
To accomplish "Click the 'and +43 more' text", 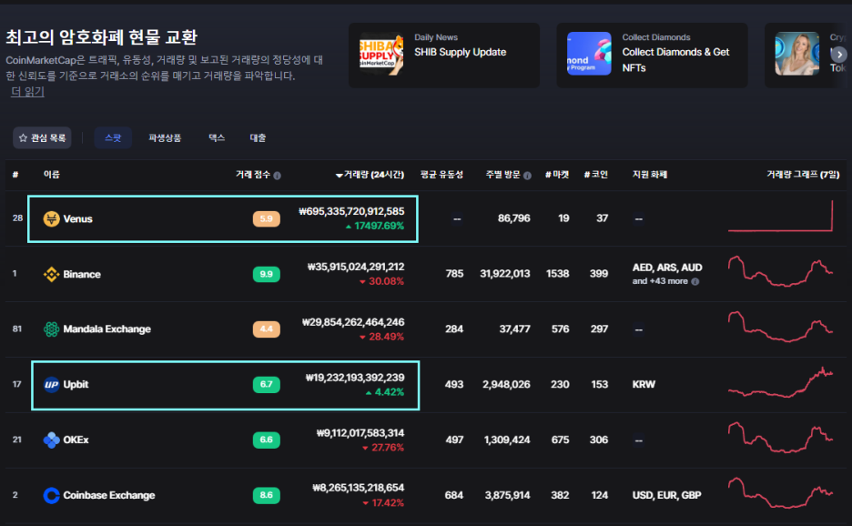I will pos(660,281).
